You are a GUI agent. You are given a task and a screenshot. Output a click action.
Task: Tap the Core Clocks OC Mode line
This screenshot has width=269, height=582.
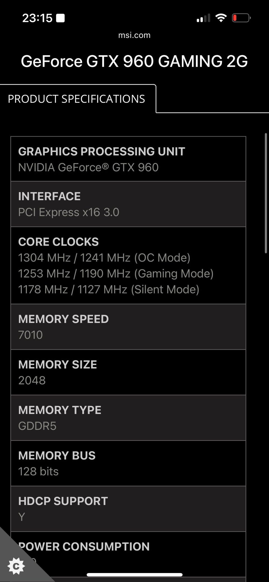(104, 258)
